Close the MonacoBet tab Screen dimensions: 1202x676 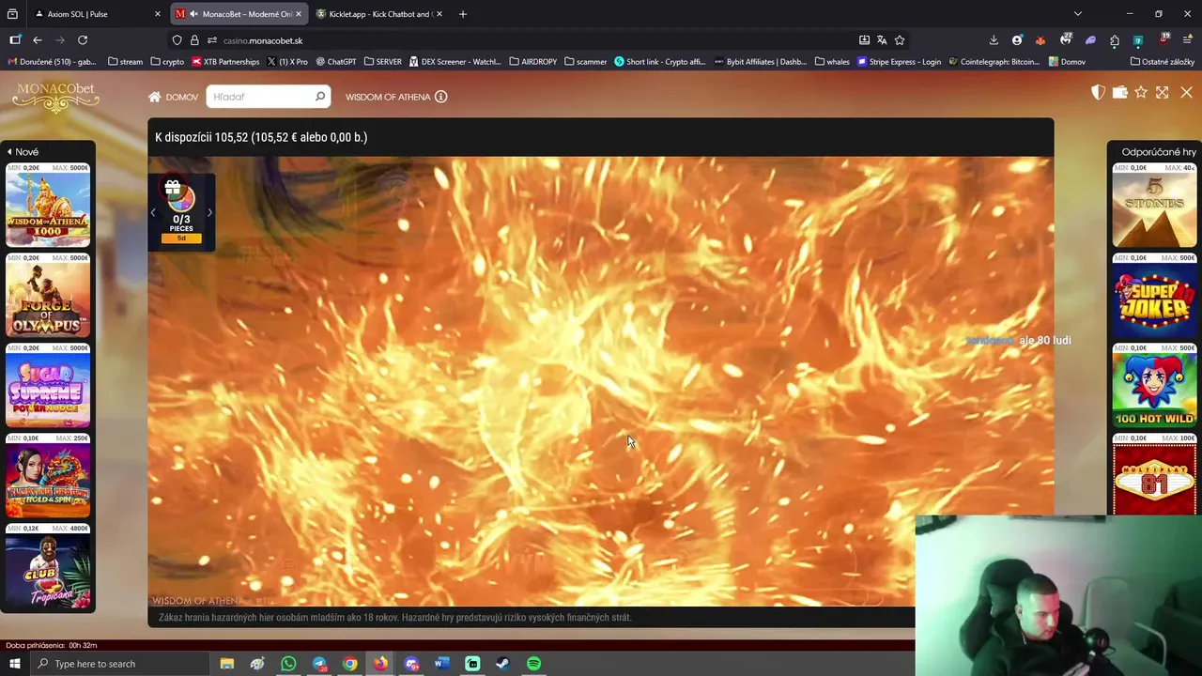point(298,14)
